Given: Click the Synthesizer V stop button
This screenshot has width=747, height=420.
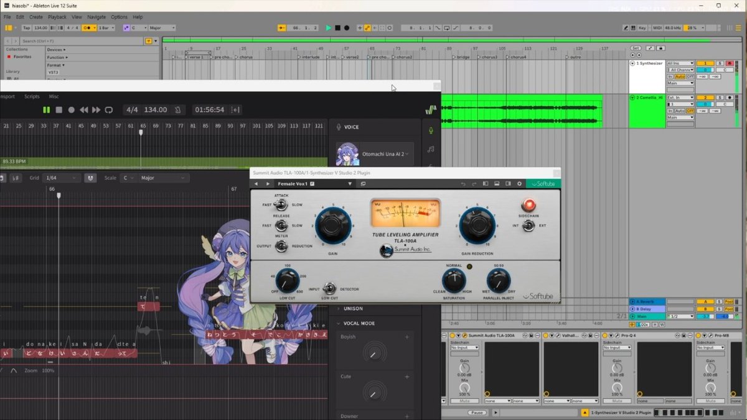Looking at the screenshot, I should click(59, 110).
